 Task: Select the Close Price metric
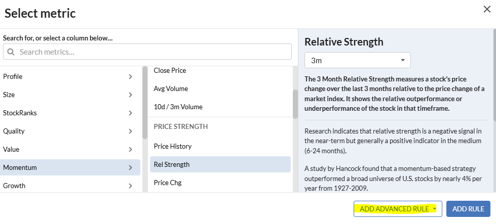tap(170, 71)
